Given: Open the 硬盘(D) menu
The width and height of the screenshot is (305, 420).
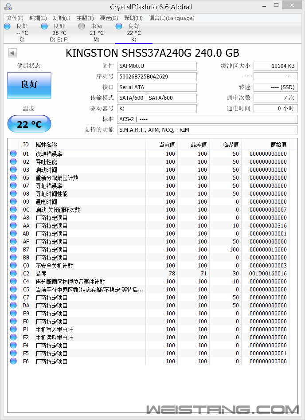Looking at the screenshot, I should [x=109, y=18].
